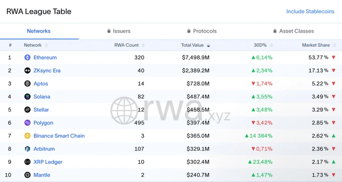Open the Aptos network link
Image resolution: width=342 pixels, height=182 pixels.
(41, 83)
